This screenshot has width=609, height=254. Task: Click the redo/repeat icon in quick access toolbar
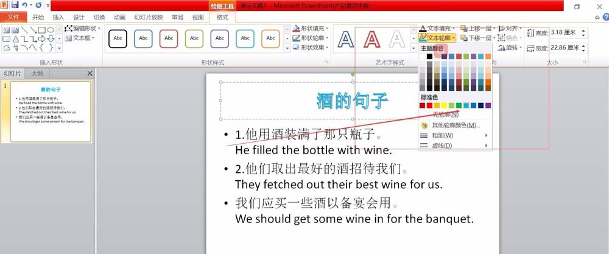point(38,5)
